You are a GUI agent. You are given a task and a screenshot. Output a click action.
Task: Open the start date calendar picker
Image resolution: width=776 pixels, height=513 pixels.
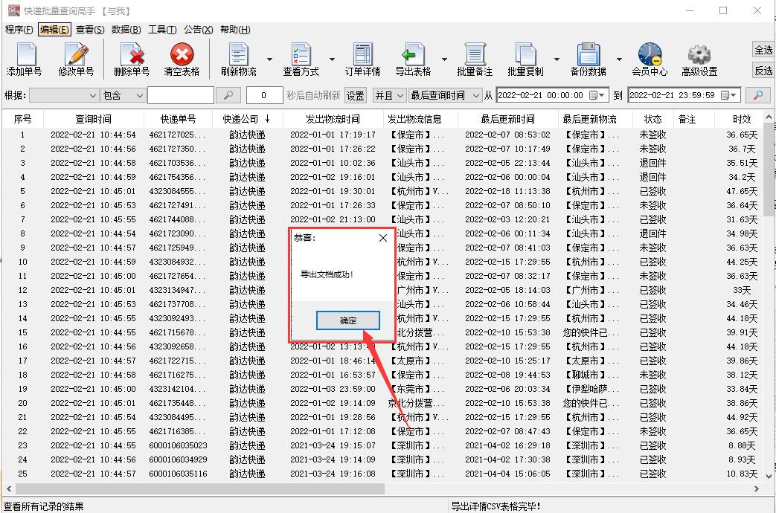[x=598, y=95]
